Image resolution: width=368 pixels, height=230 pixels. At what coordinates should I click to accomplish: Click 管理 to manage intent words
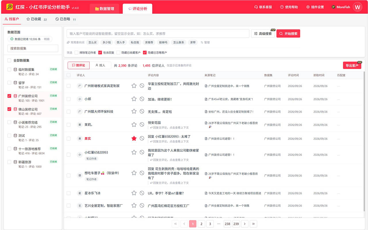pos(205,42)
